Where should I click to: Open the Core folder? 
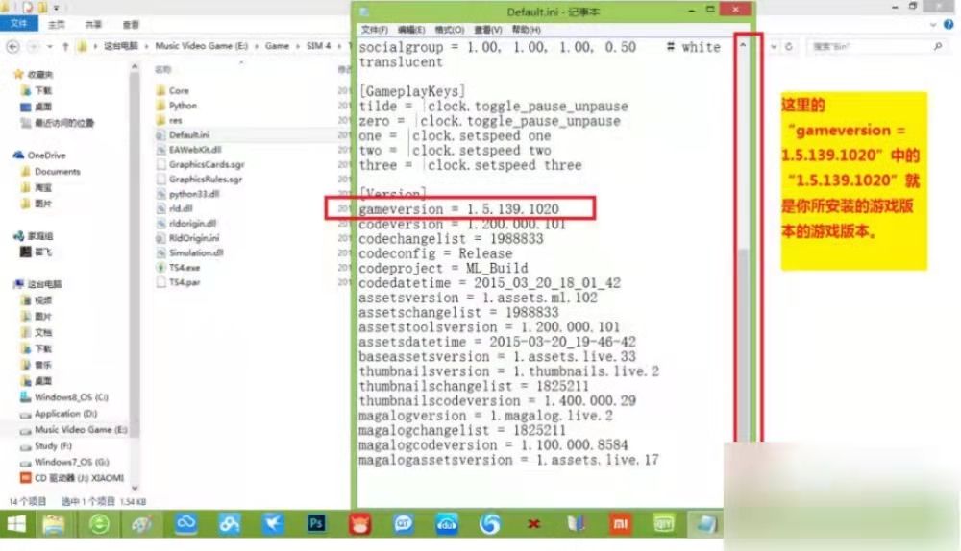[179, 90]
